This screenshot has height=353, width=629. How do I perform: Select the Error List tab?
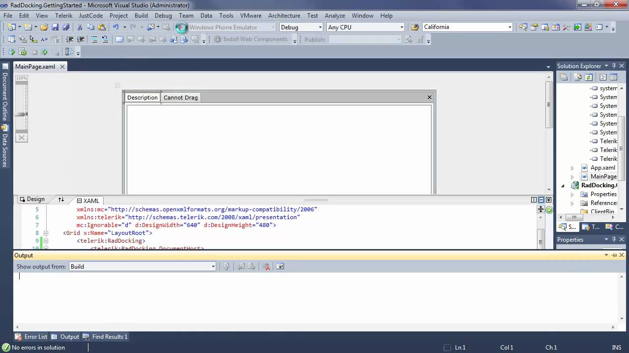[31, 336]
